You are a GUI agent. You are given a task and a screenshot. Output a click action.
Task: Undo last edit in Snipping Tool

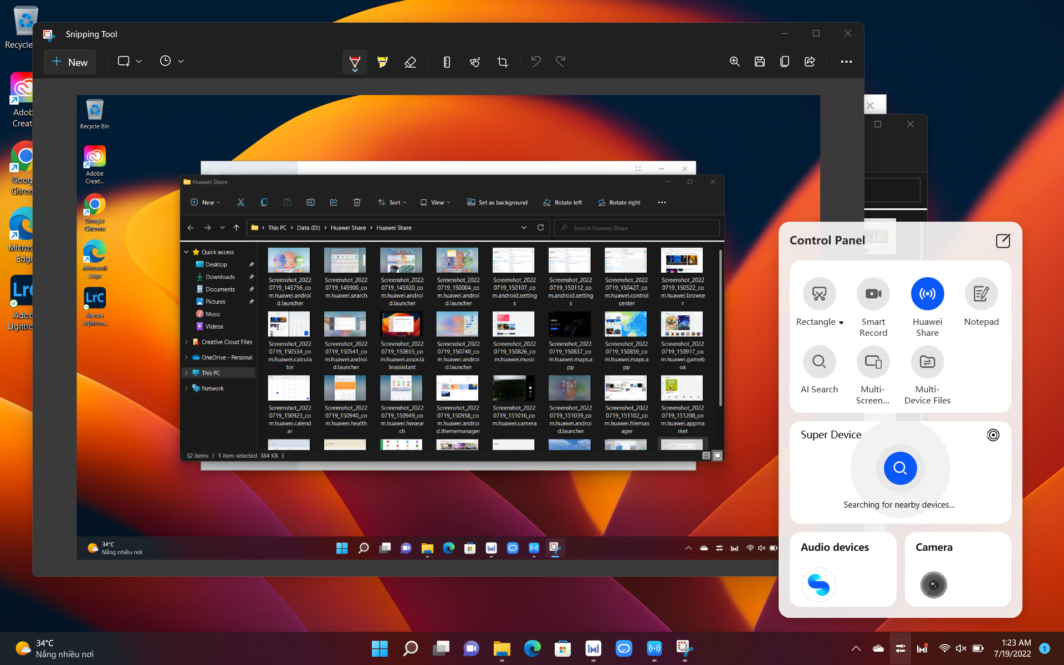coord(536,62)
